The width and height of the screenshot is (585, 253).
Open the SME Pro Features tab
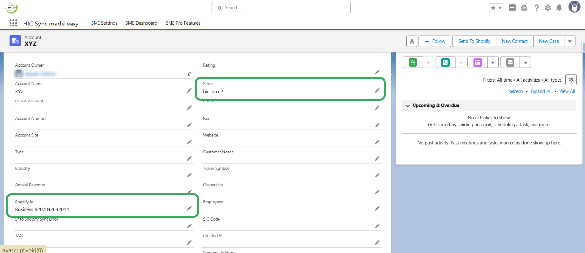point(183,23)
